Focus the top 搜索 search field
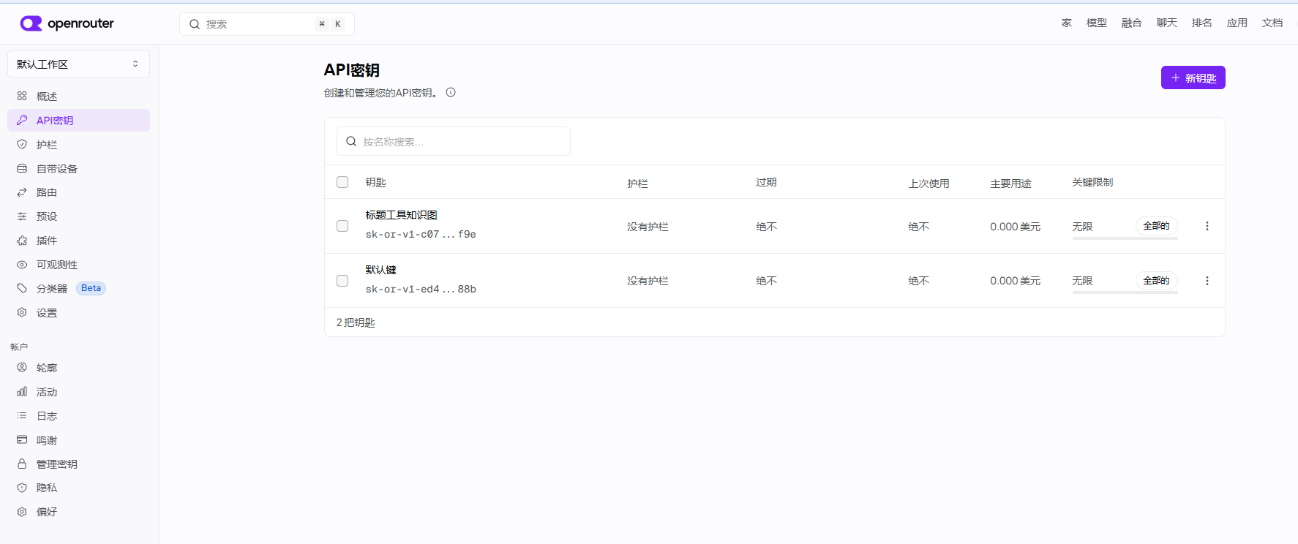This screenshot has width=1298, height=544. click(x=267, y=24)
